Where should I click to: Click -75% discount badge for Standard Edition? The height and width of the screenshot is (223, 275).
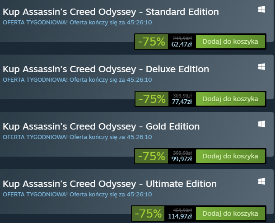pyautogui.click(x=152, y=42)
